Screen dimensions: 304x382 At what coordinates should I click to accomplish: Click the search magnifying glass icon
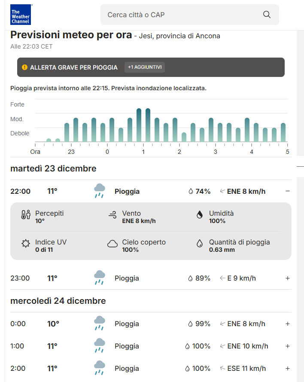point(267,15)
